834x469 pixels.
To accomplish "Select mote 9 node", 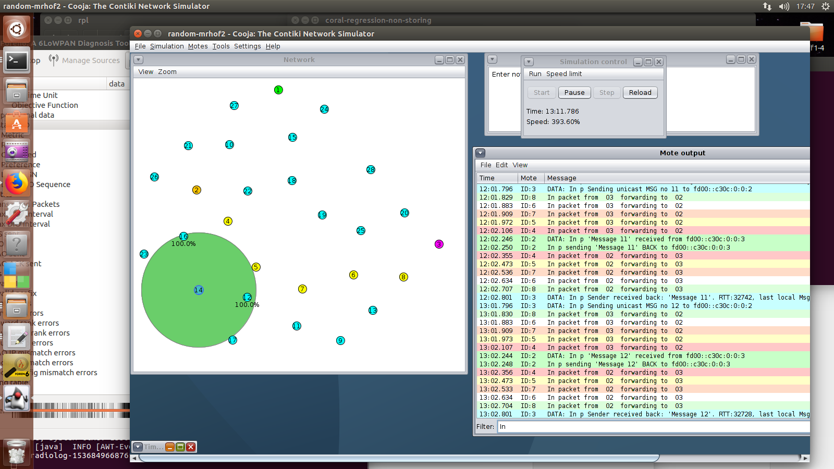I will [340, 341].
